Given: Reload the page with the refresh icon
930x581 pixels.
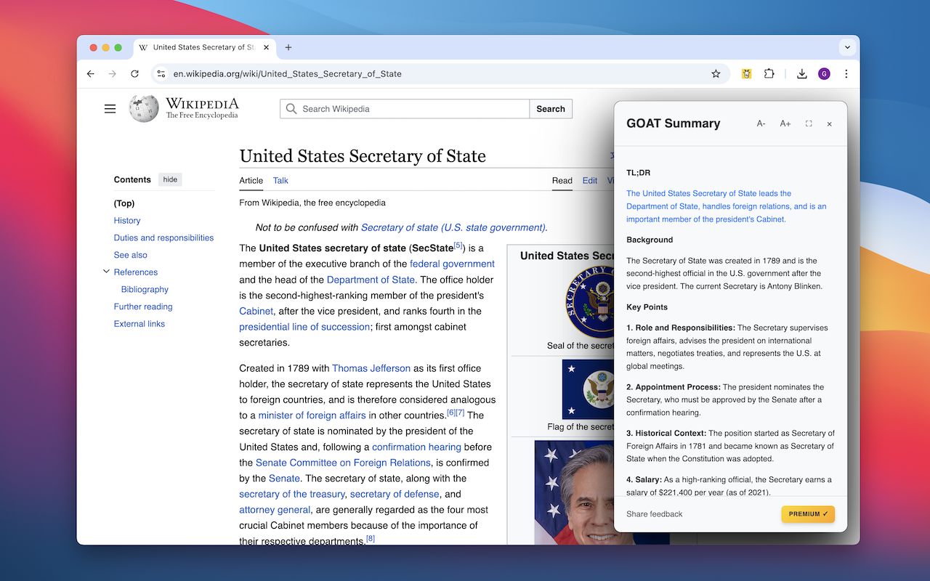Looking at the screenshot, I should click(x=134, y=73).
